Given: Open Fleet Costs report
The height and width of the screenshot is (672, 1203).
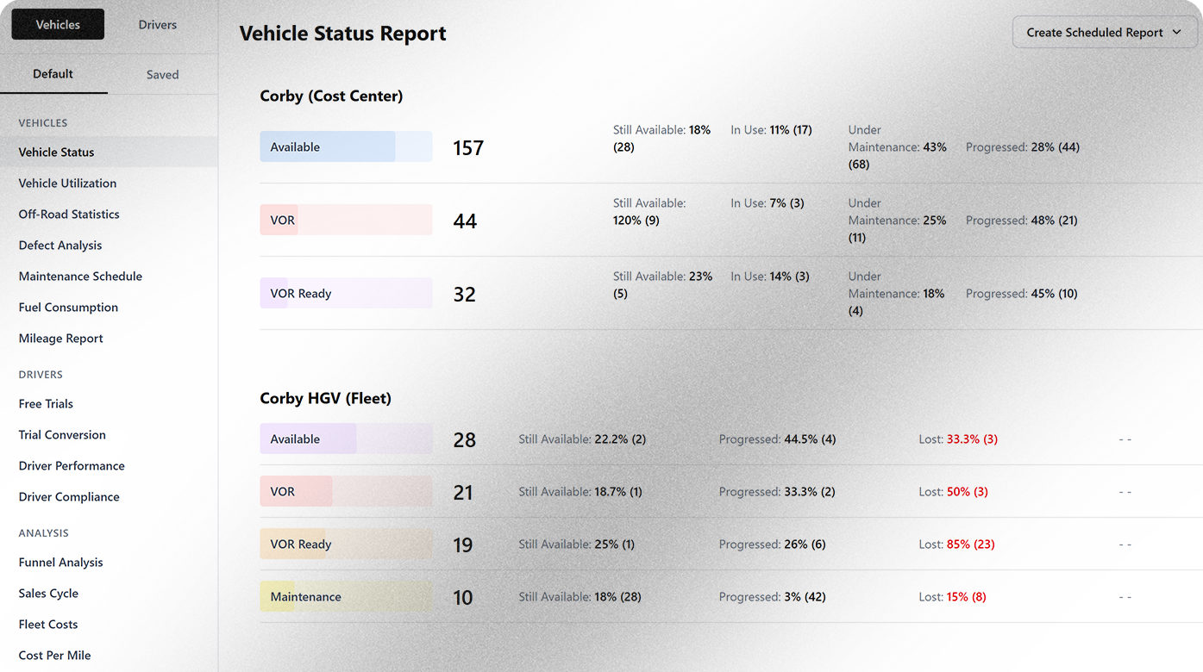Looking at the screenshot, I should tap(48, 625).
